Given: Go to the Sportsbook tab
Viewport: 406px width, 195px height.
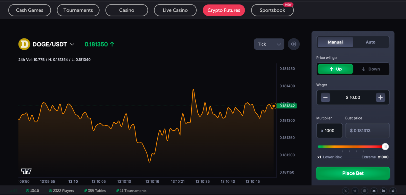Looking at the screenshot, I should tap(272, 10).
